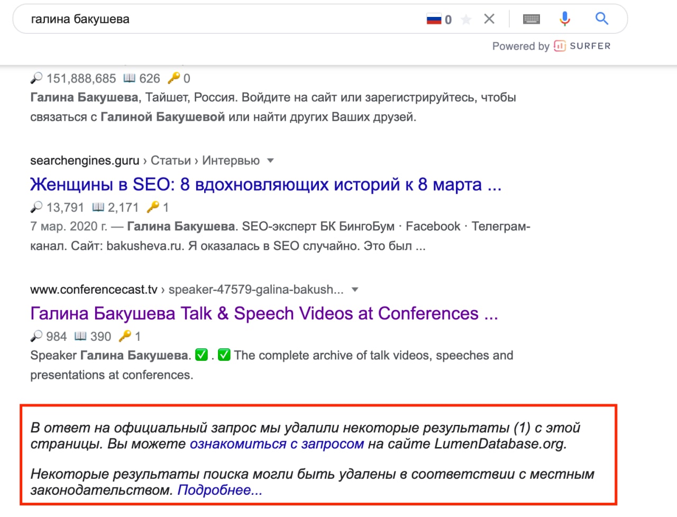677x517 pixels.
Task: Expand dropdown arrow next to conferencecast.tv URL
Action: click(355, 289)
